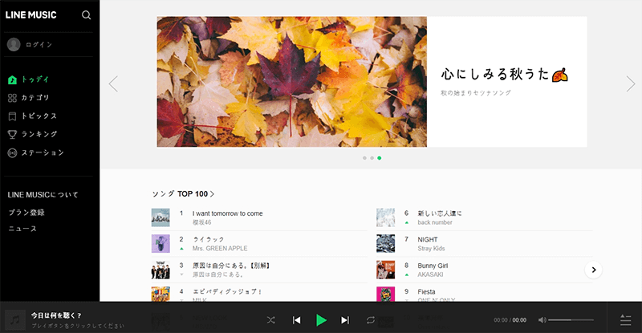
Task: Open 心にしみる秋うた banner title
Action: coord(505,75)
